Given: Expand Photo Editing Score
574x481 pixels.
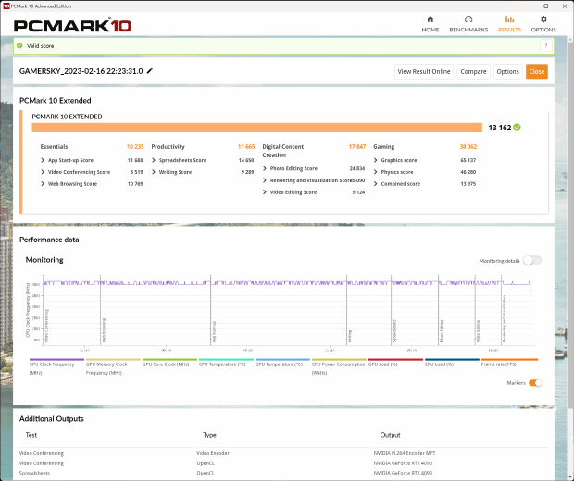Looking at the screenshot, I should point(264,168).
